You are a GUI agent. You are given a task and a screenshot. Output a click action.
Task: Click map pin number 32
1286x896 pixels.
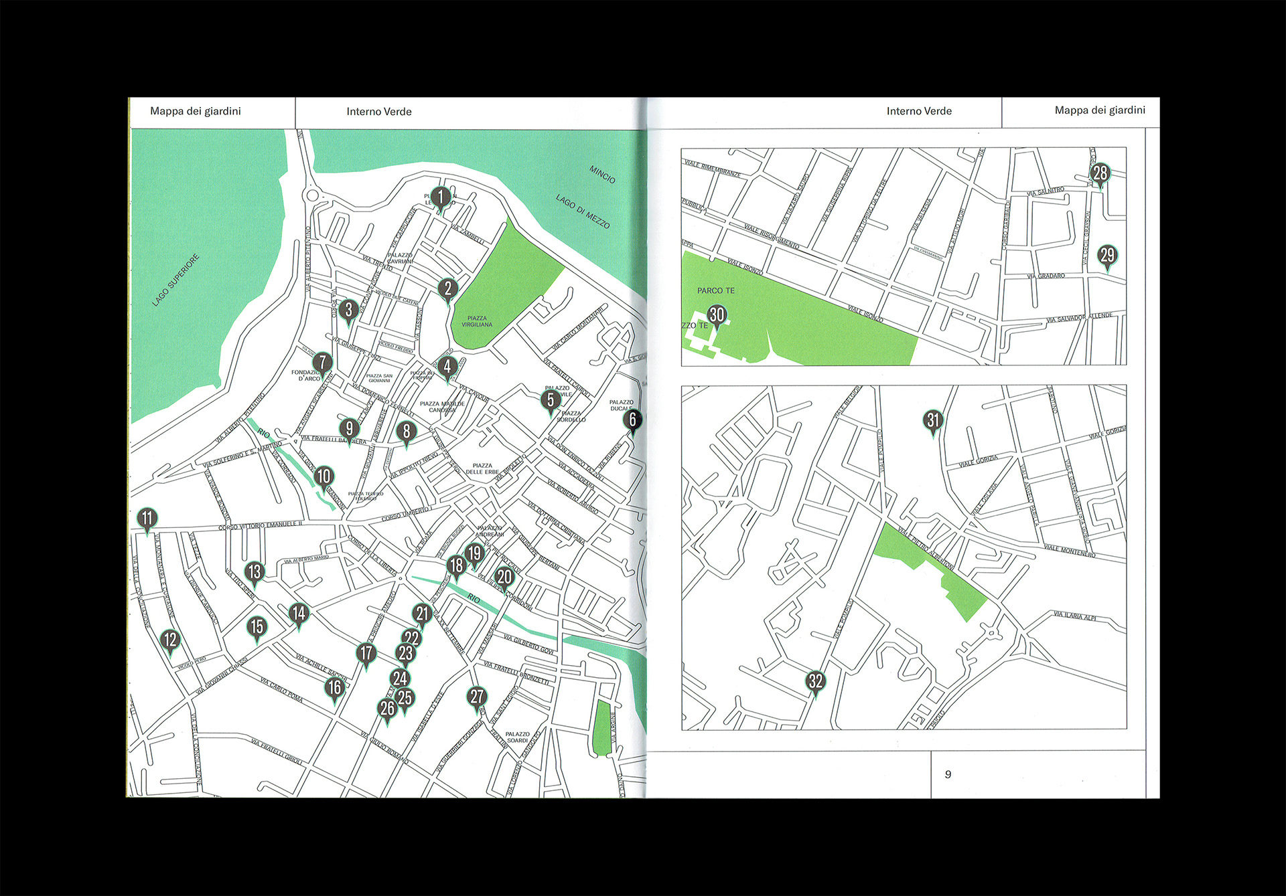[815, 681]
